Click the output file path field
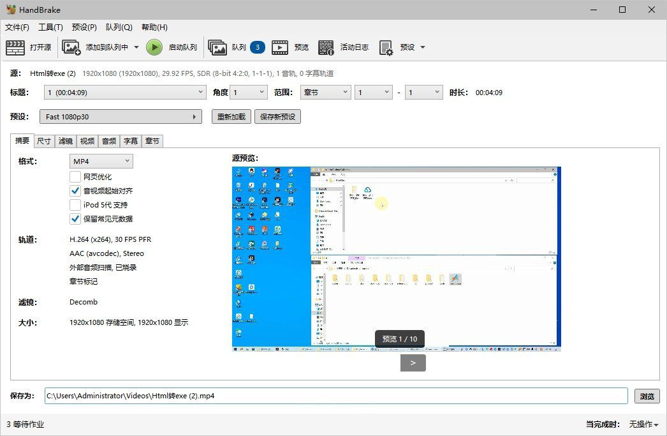This screenshot has height=436, width=667. click(x=319, y=396)
